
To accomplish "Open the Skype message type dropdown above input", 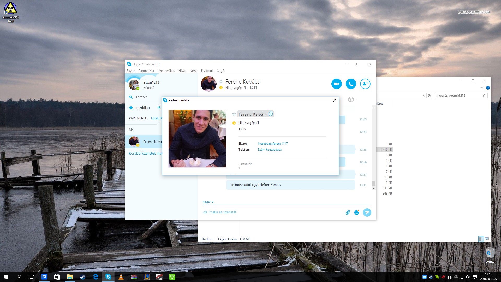I will (208, 202).
